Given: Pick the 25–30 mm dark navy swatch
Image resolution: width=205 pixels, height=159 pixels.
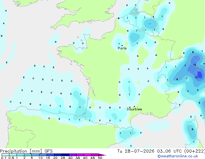Looking at the screenshot, I should [x=65, y=155].
